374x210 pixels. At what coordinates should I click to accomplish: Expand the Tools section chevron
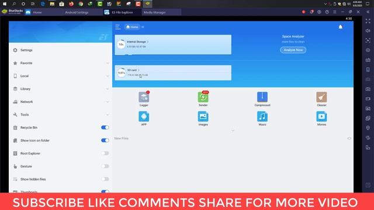(x=108, y=114)
